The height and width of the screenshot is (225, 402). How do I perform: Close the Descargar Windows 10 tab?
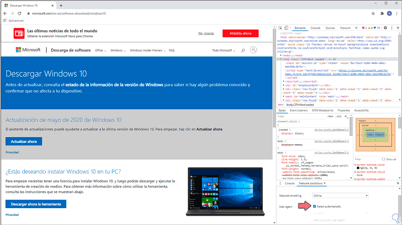pos(53,5)
